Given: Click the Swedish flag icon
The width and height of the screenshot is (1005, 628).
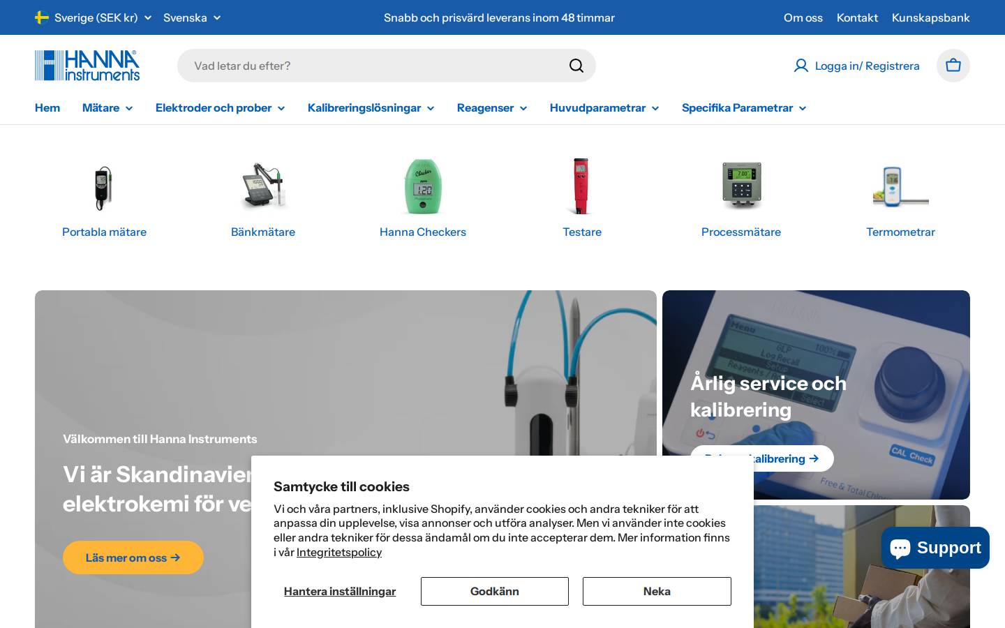Looking at the screenshot, I should pyautogui.click(x=42, y=17).
